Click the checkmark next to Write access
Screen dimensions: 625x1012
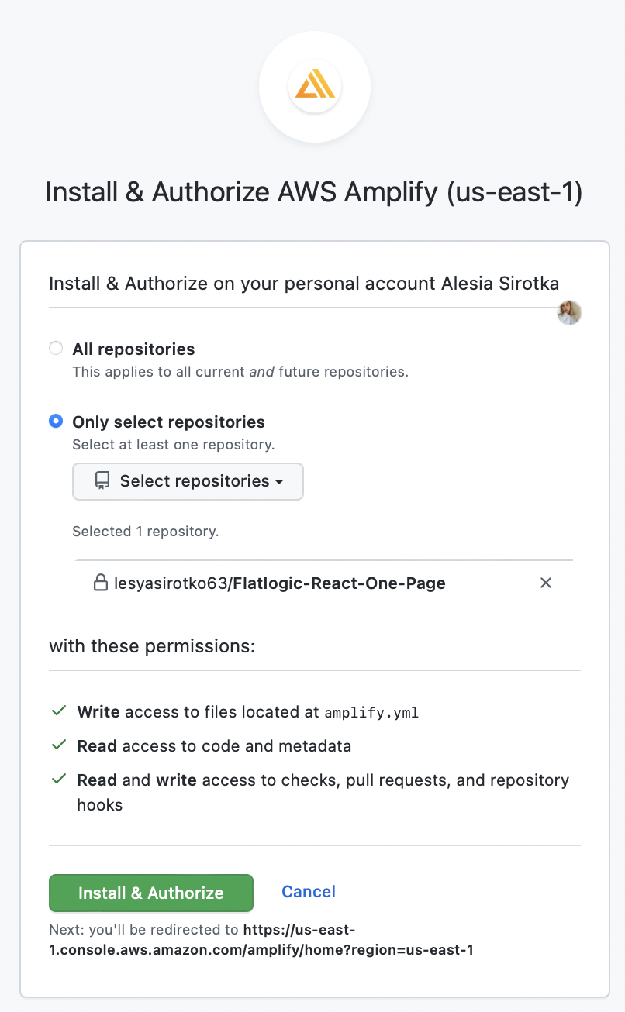point(58,711)
